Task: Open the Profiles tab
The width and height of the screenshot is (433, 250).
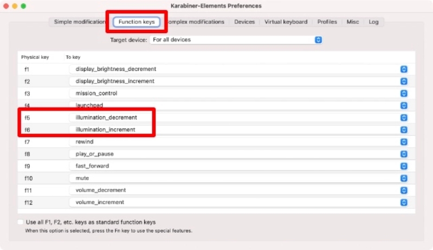Action: click(x=327, y=22)
